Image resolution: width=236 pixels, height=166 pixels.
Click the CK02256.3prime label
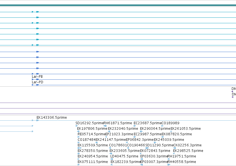click(187, 145)
